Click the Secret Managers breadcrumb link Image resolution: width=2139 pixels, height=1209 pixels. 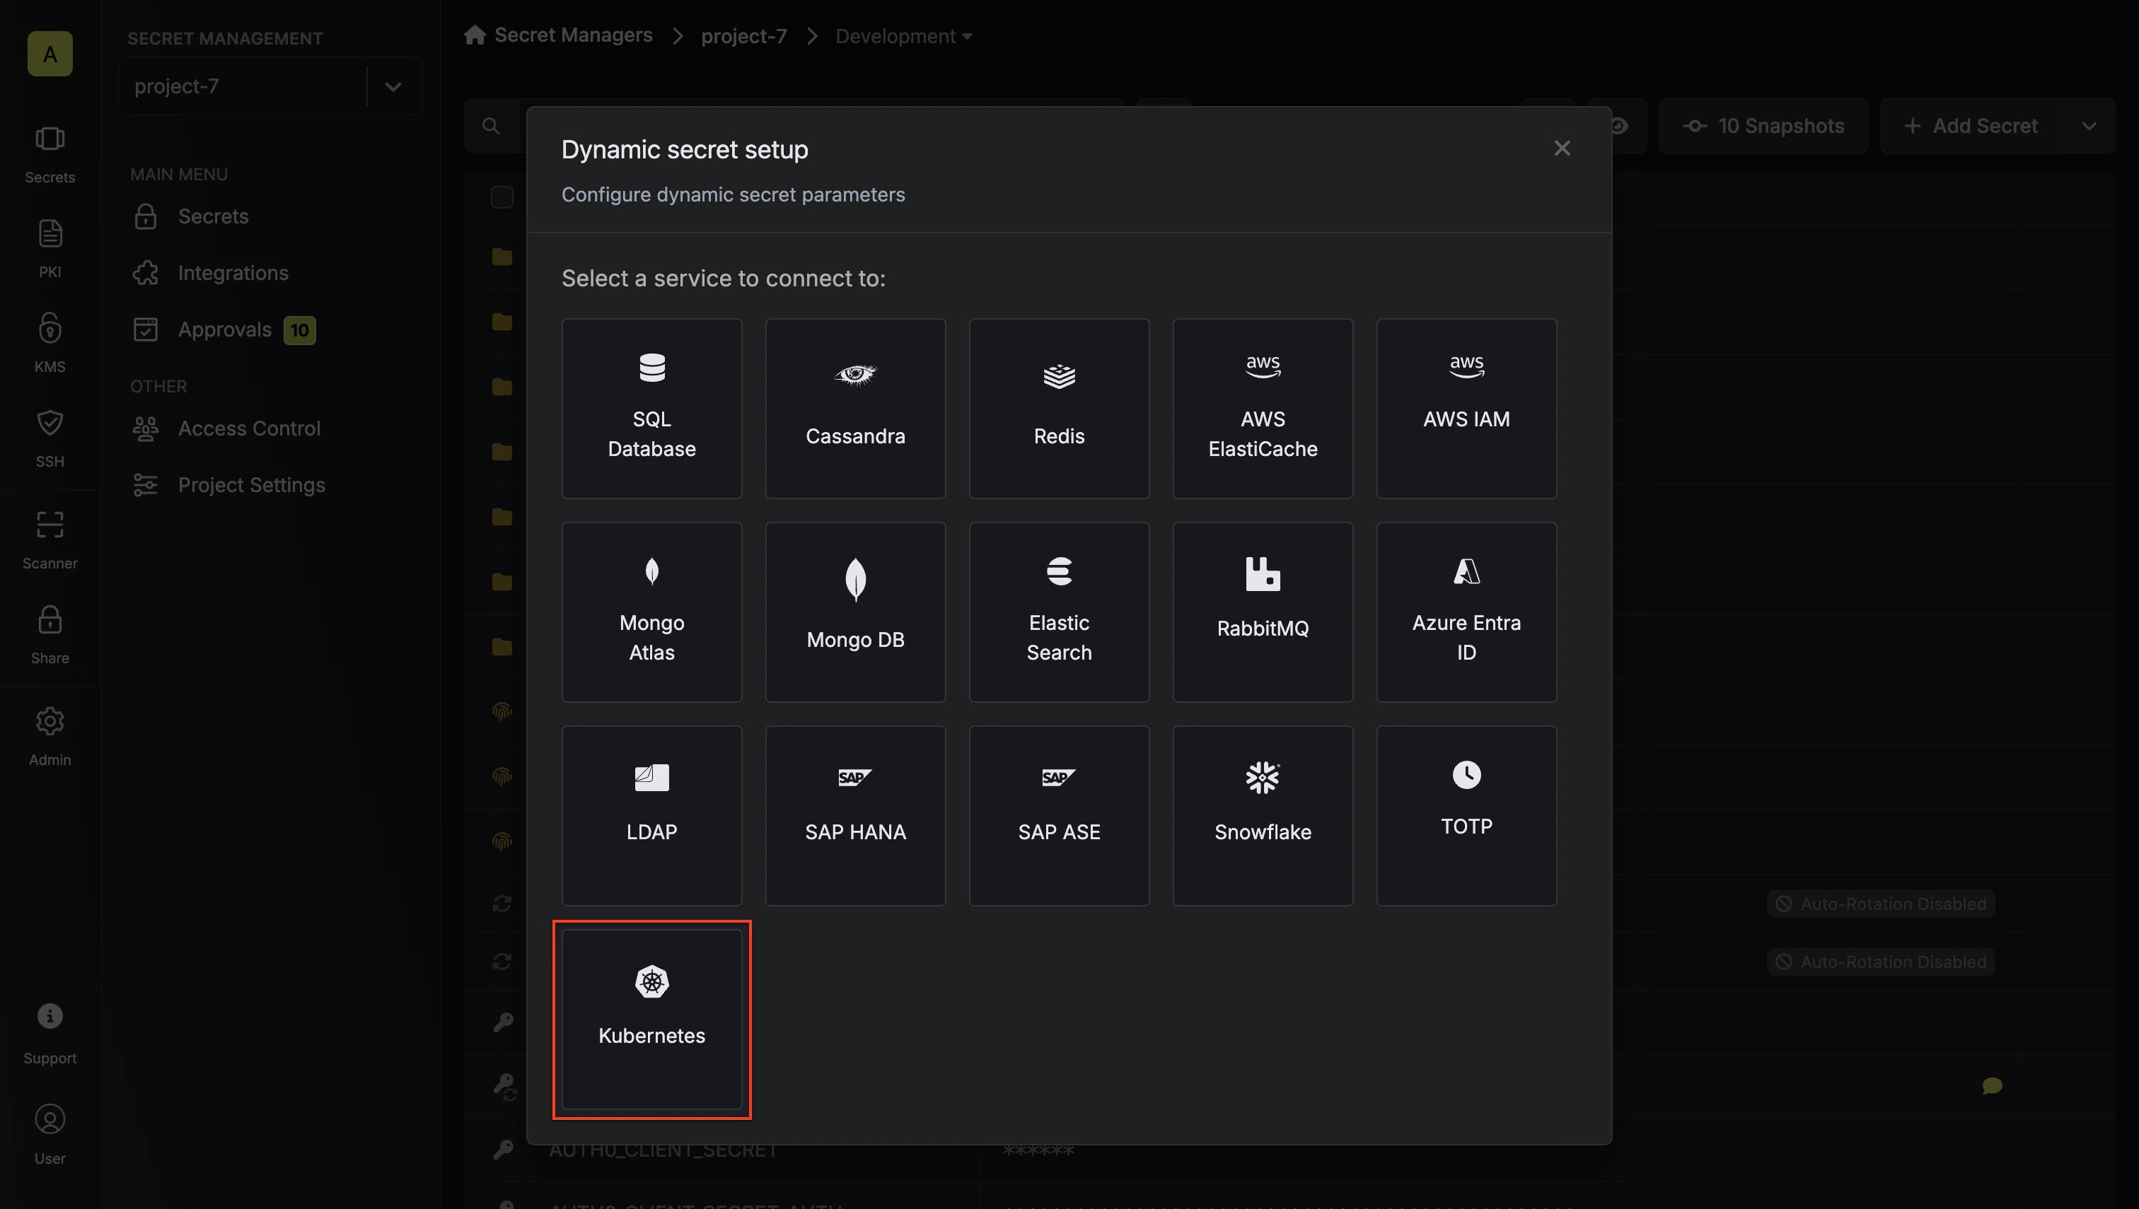[573, 35]
